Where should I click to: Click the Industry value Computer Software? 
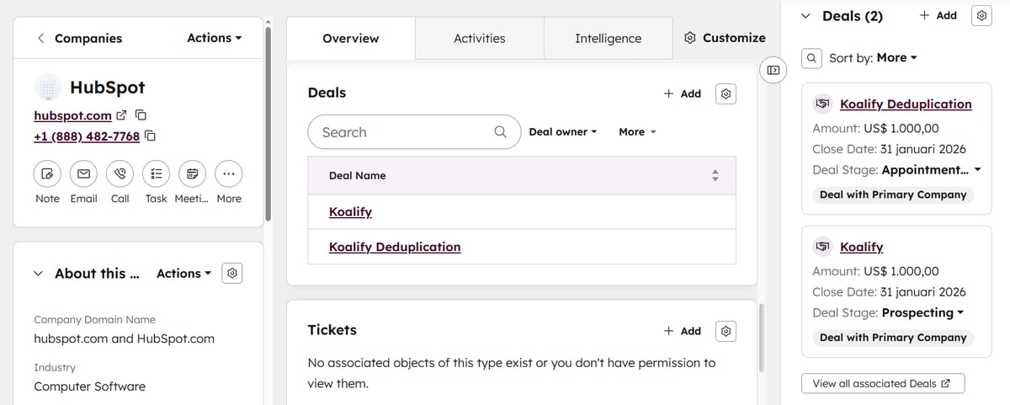[89, 386]
